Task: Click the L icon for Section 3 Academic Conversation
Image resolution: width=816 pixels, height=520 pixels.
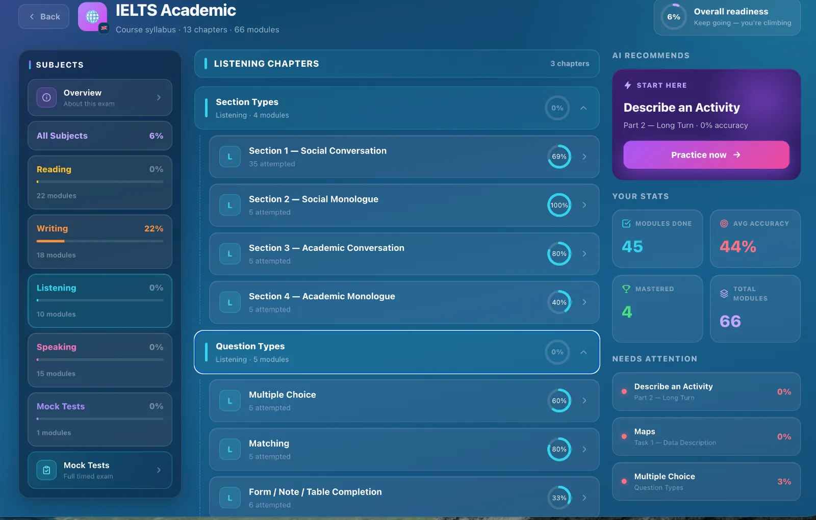Action: point(230,253)
